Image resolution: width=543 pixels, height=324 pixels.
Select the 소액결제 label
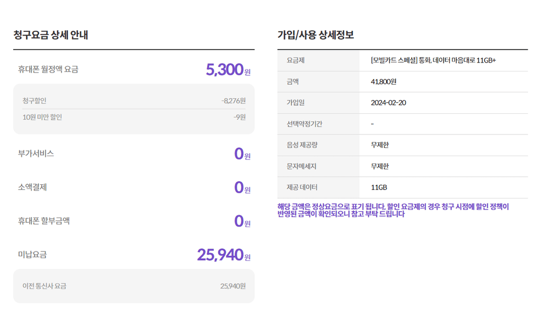(32, 187)
